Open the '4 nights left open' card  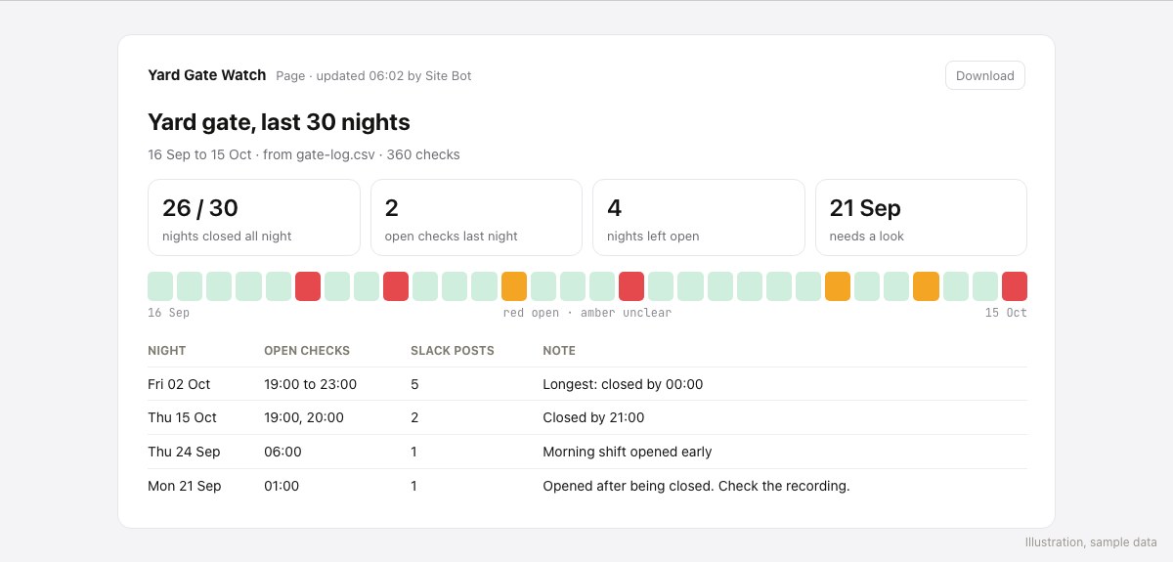[x=699, y=217]
